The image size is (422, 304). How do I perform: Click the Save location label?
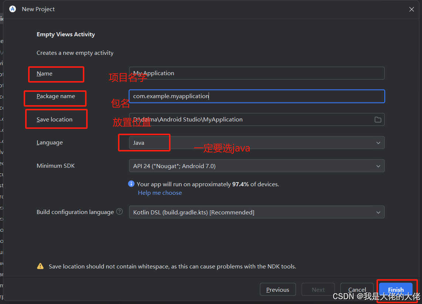click(x=54, y=119)
